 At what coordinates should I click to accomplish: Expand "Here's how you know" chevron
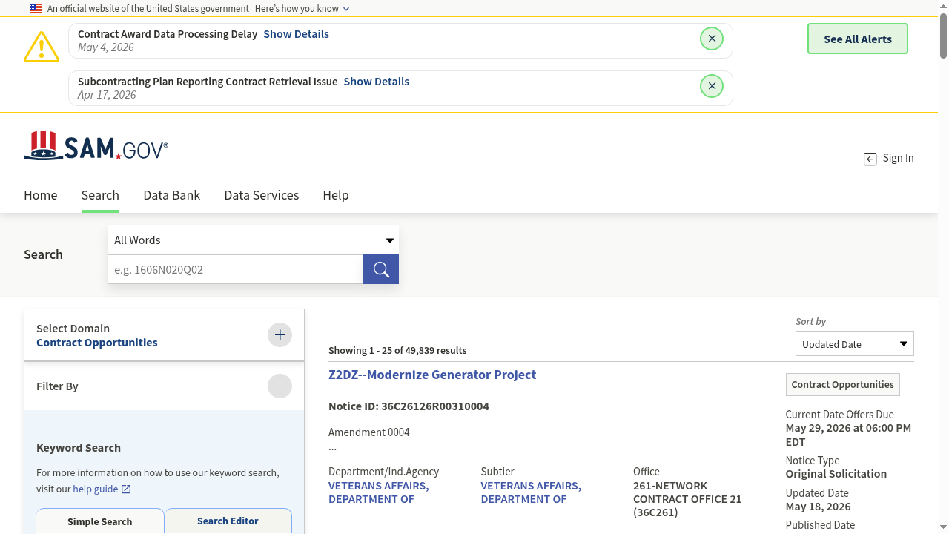[346, 9]
